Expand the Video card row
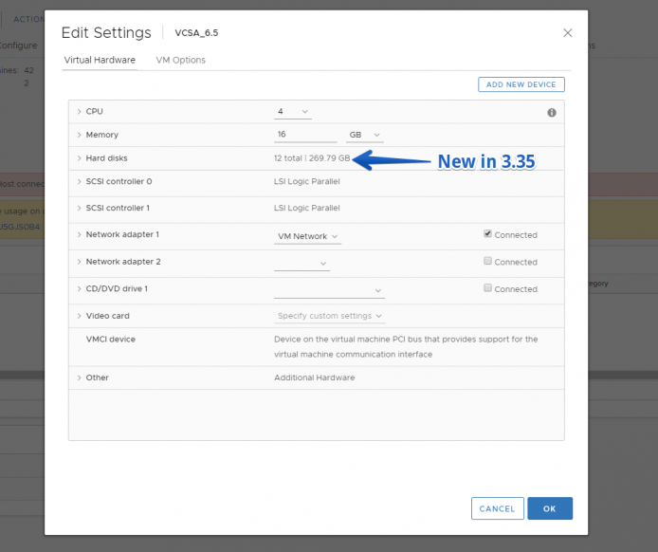The width and height of the screenshot is (658, 552). coord(79,316)
